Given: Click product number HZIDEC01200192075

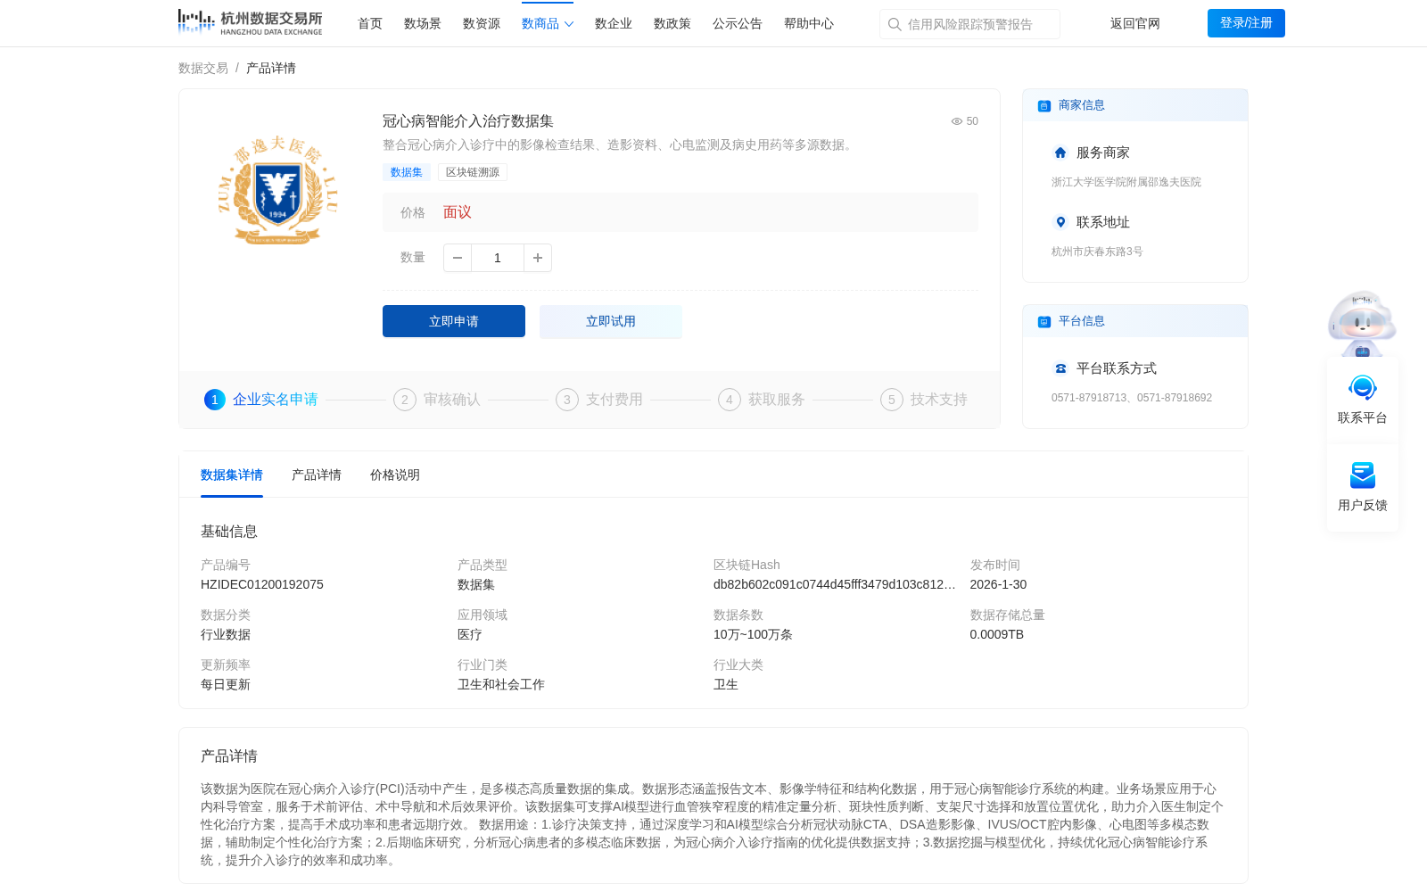Looking at the screenshot, I should pos(262,584).
